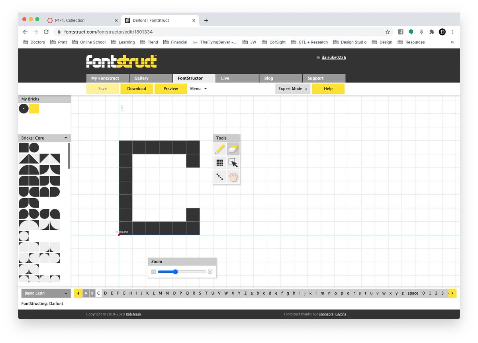Open the Chrome three-dot menu
Viewport: 478px width, 343px height.
(453, 32)
